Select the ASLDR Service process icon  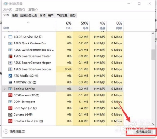(x=10, y=37)
